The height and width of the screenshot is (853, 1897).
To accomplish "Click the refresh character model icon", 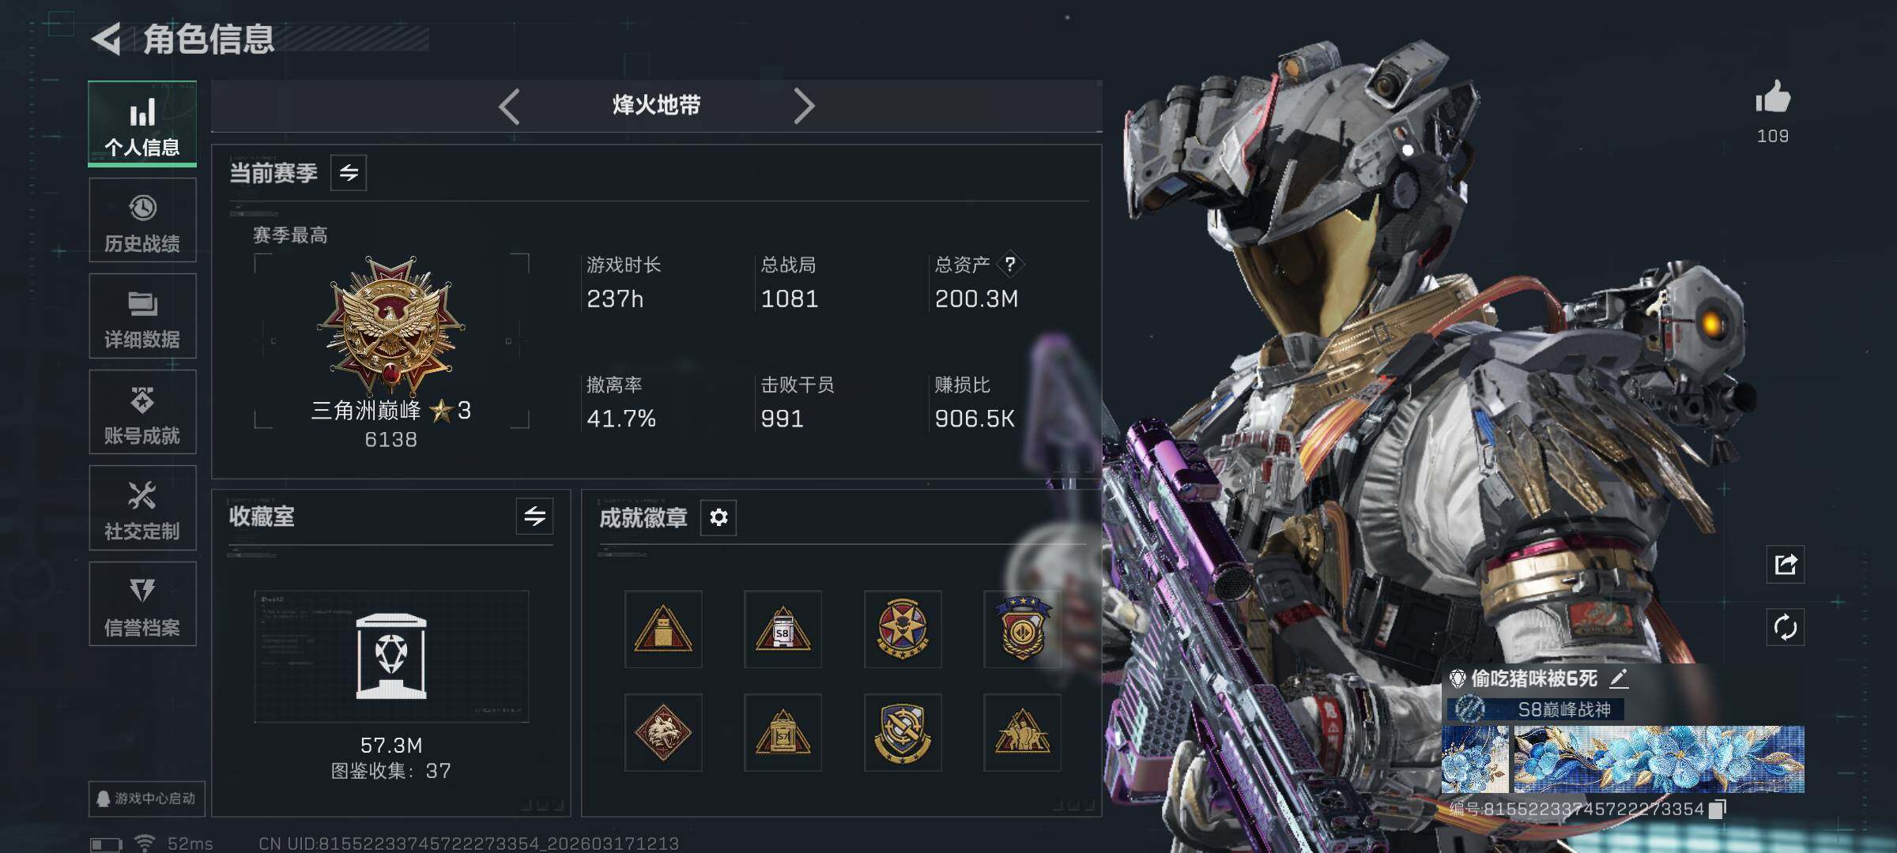I will click(x=1785, y=628).
